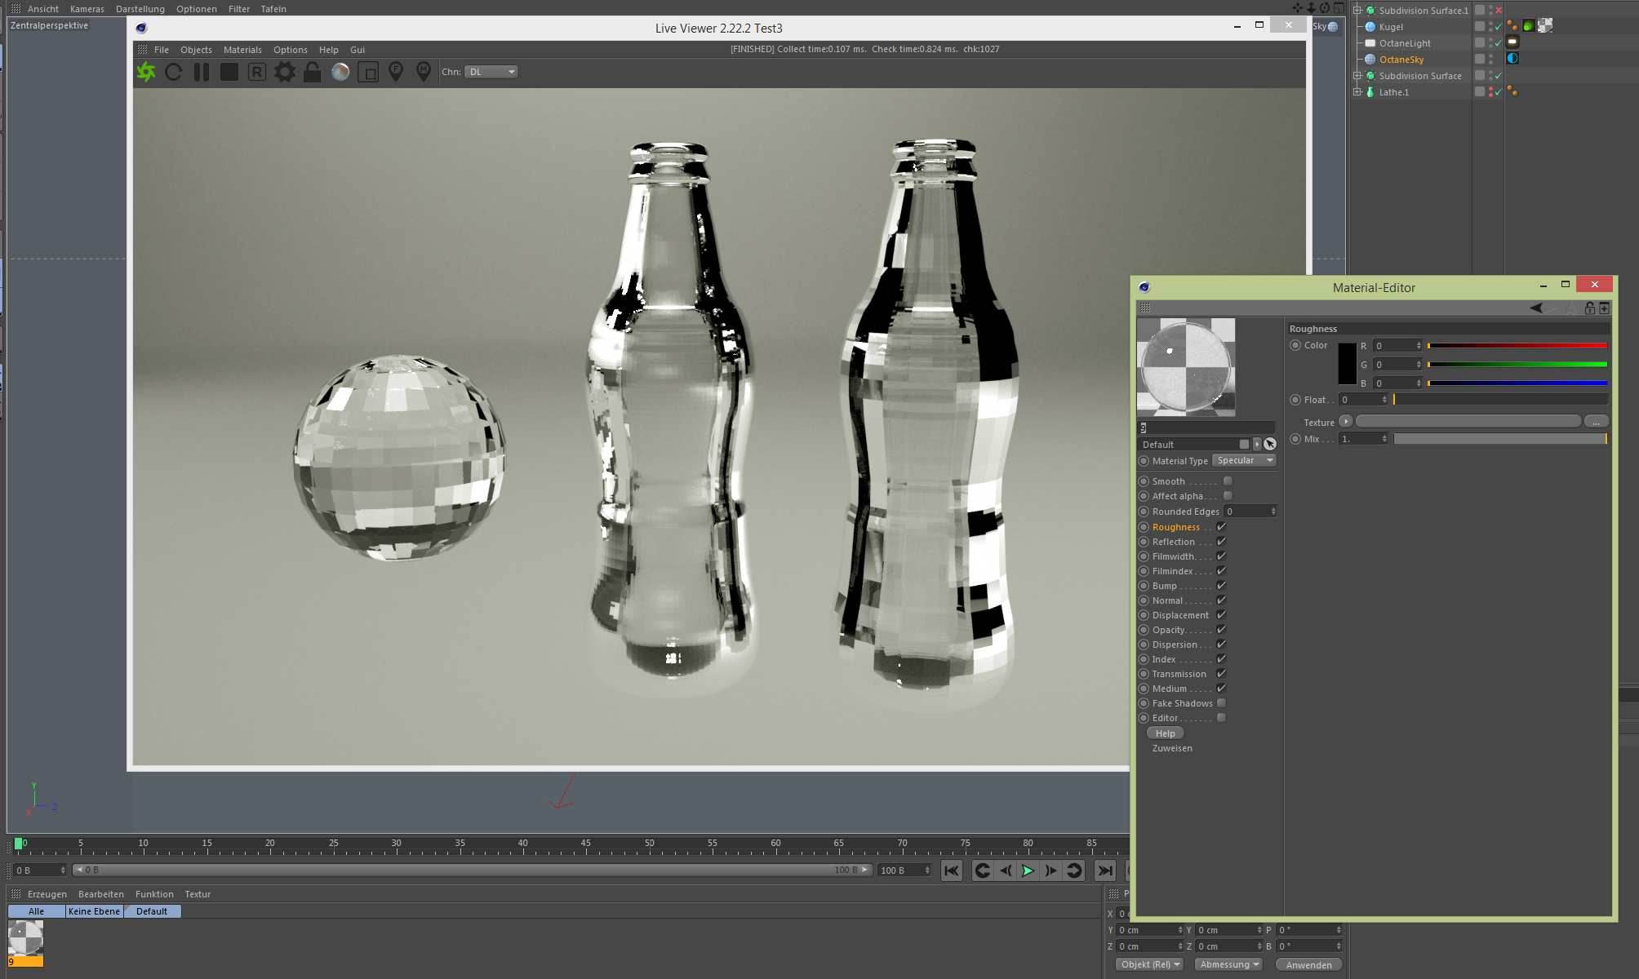Open the Materials menu in Live Viewer
The height and width of the screenshot is (979, 1639).
click(x=242, y=50)
